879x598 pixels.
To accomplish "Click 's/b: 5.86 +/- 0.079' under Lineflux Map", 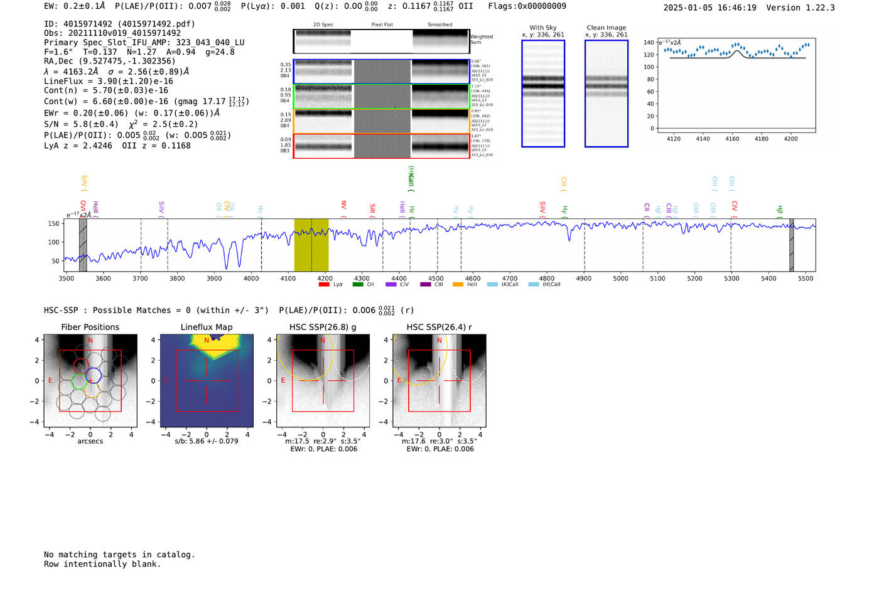I will click(207, 441).
